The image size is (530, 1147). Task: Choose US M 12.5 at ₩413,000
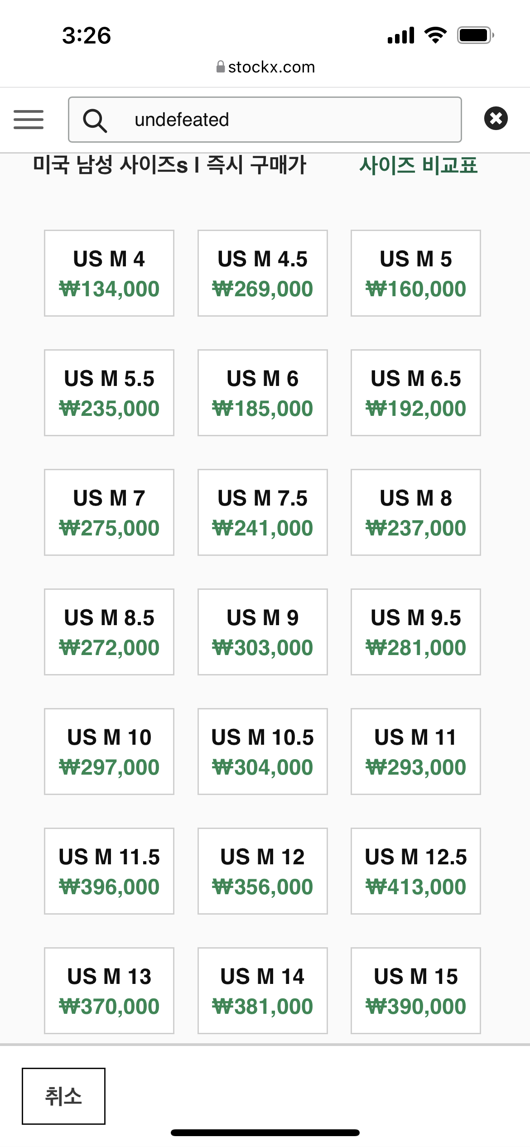pyautogui.click(x=415, y=871)
